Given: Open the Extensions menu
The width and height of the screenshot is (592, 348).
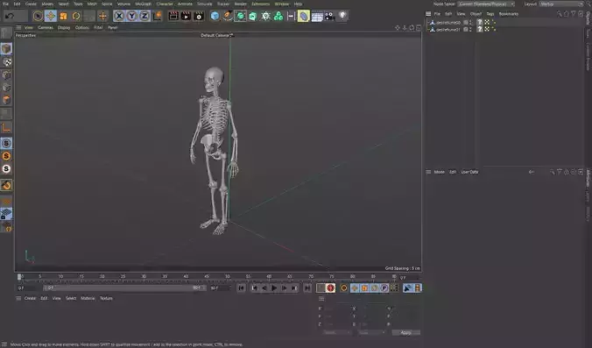Looking at the screenshot, I should [x=260, y=4].
